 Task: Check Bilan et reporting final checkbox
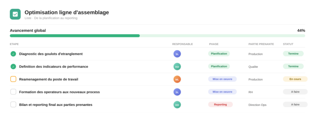click(13, 105)
